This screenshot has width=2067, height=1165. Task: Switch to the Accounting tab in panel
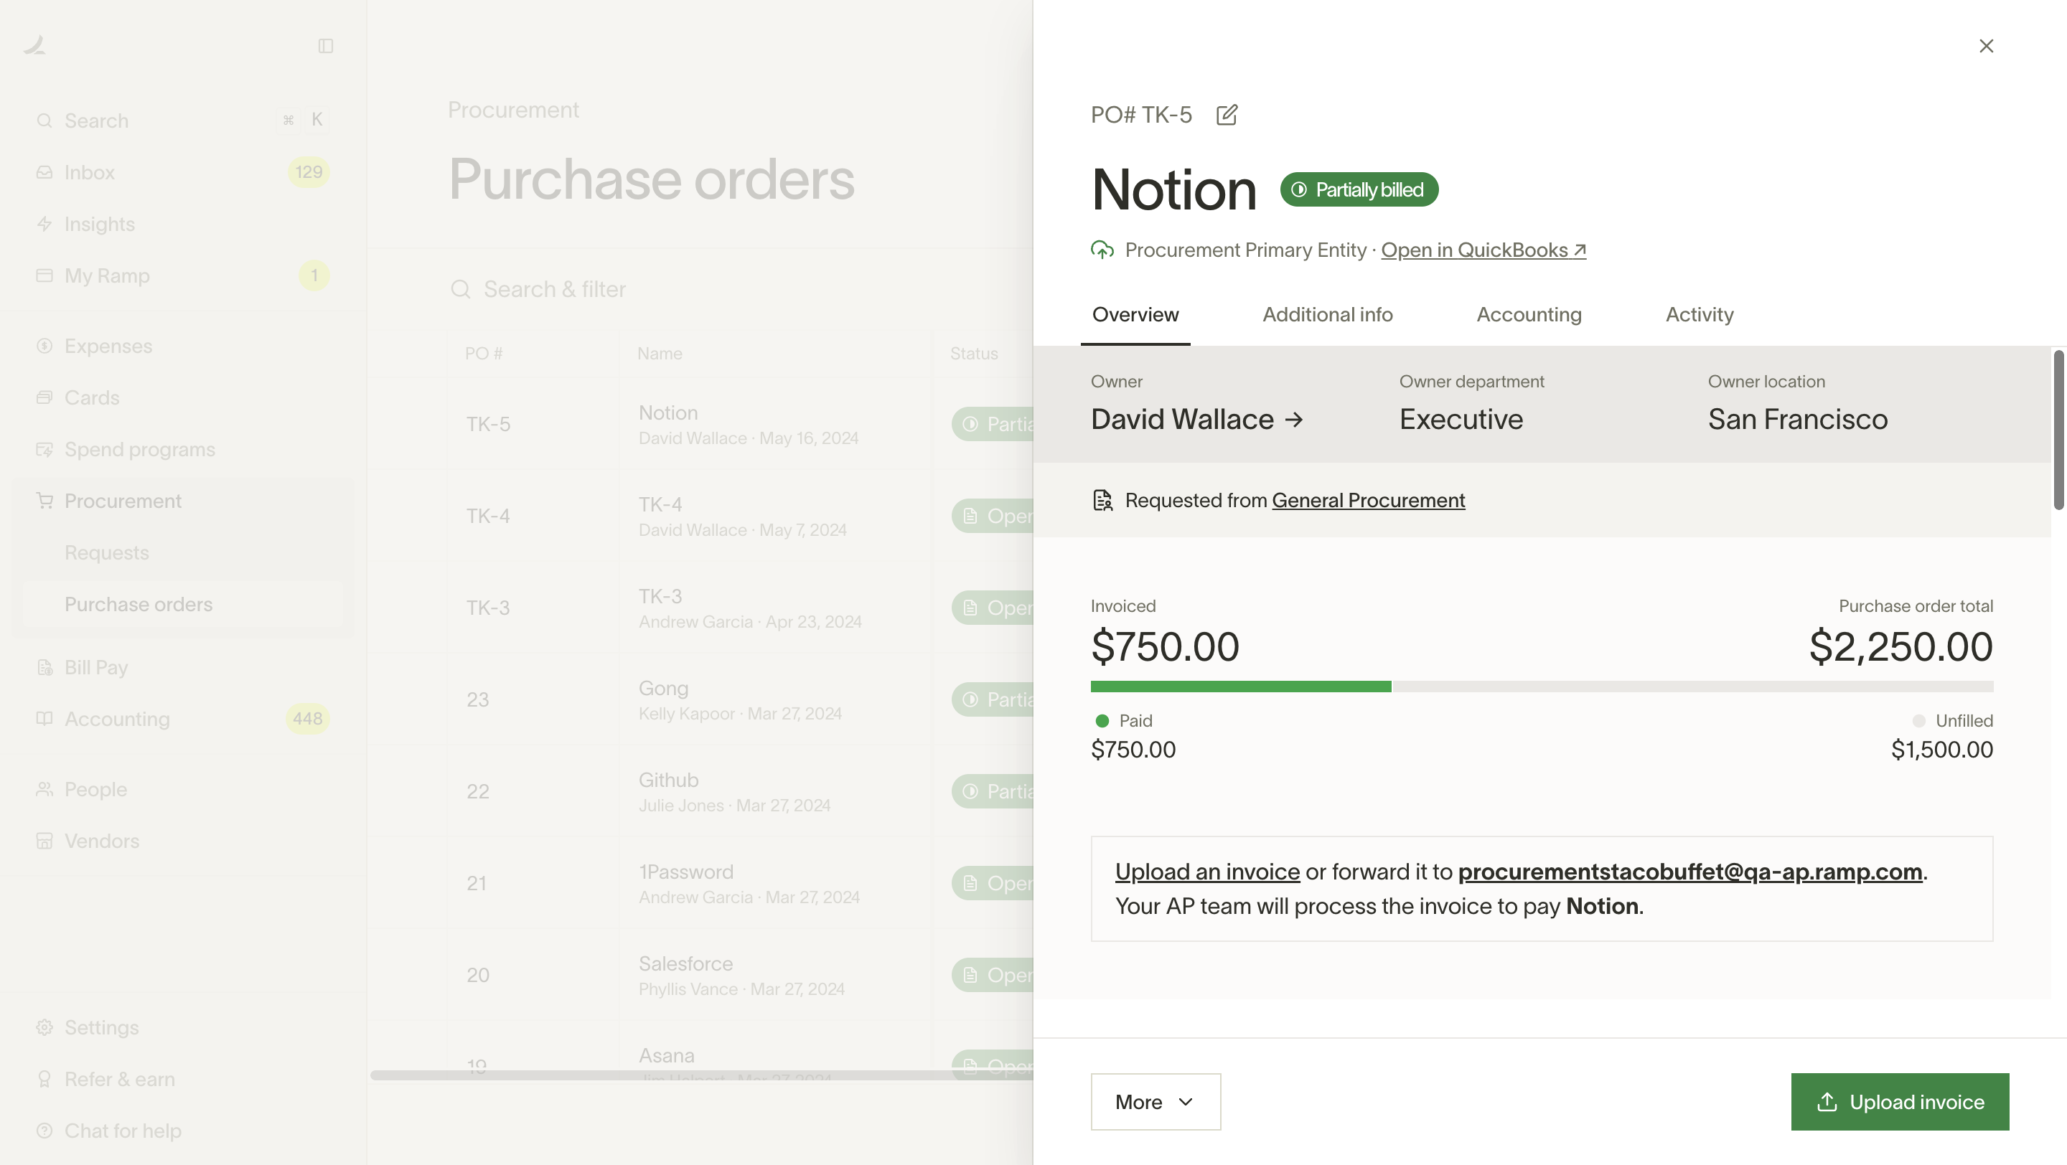point(1529,315)
